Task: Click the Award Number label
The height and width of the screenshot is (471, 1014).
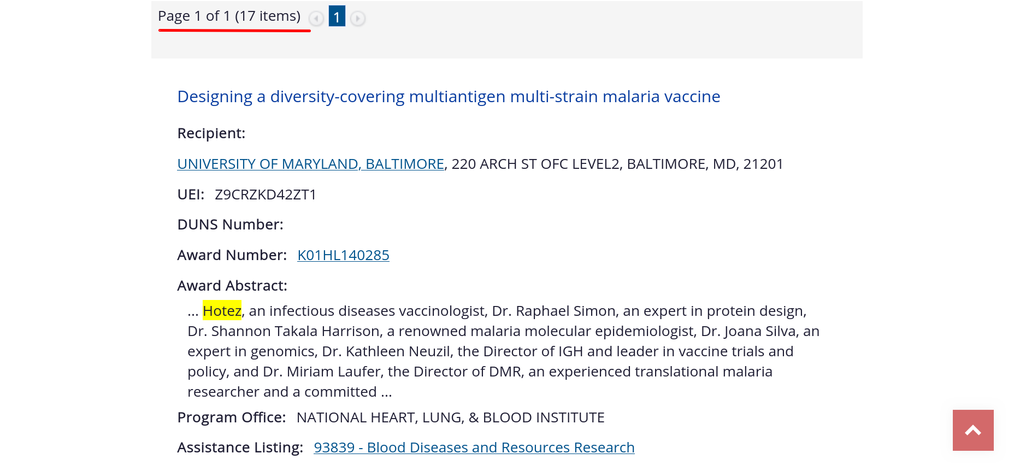Action: (232, 255)
